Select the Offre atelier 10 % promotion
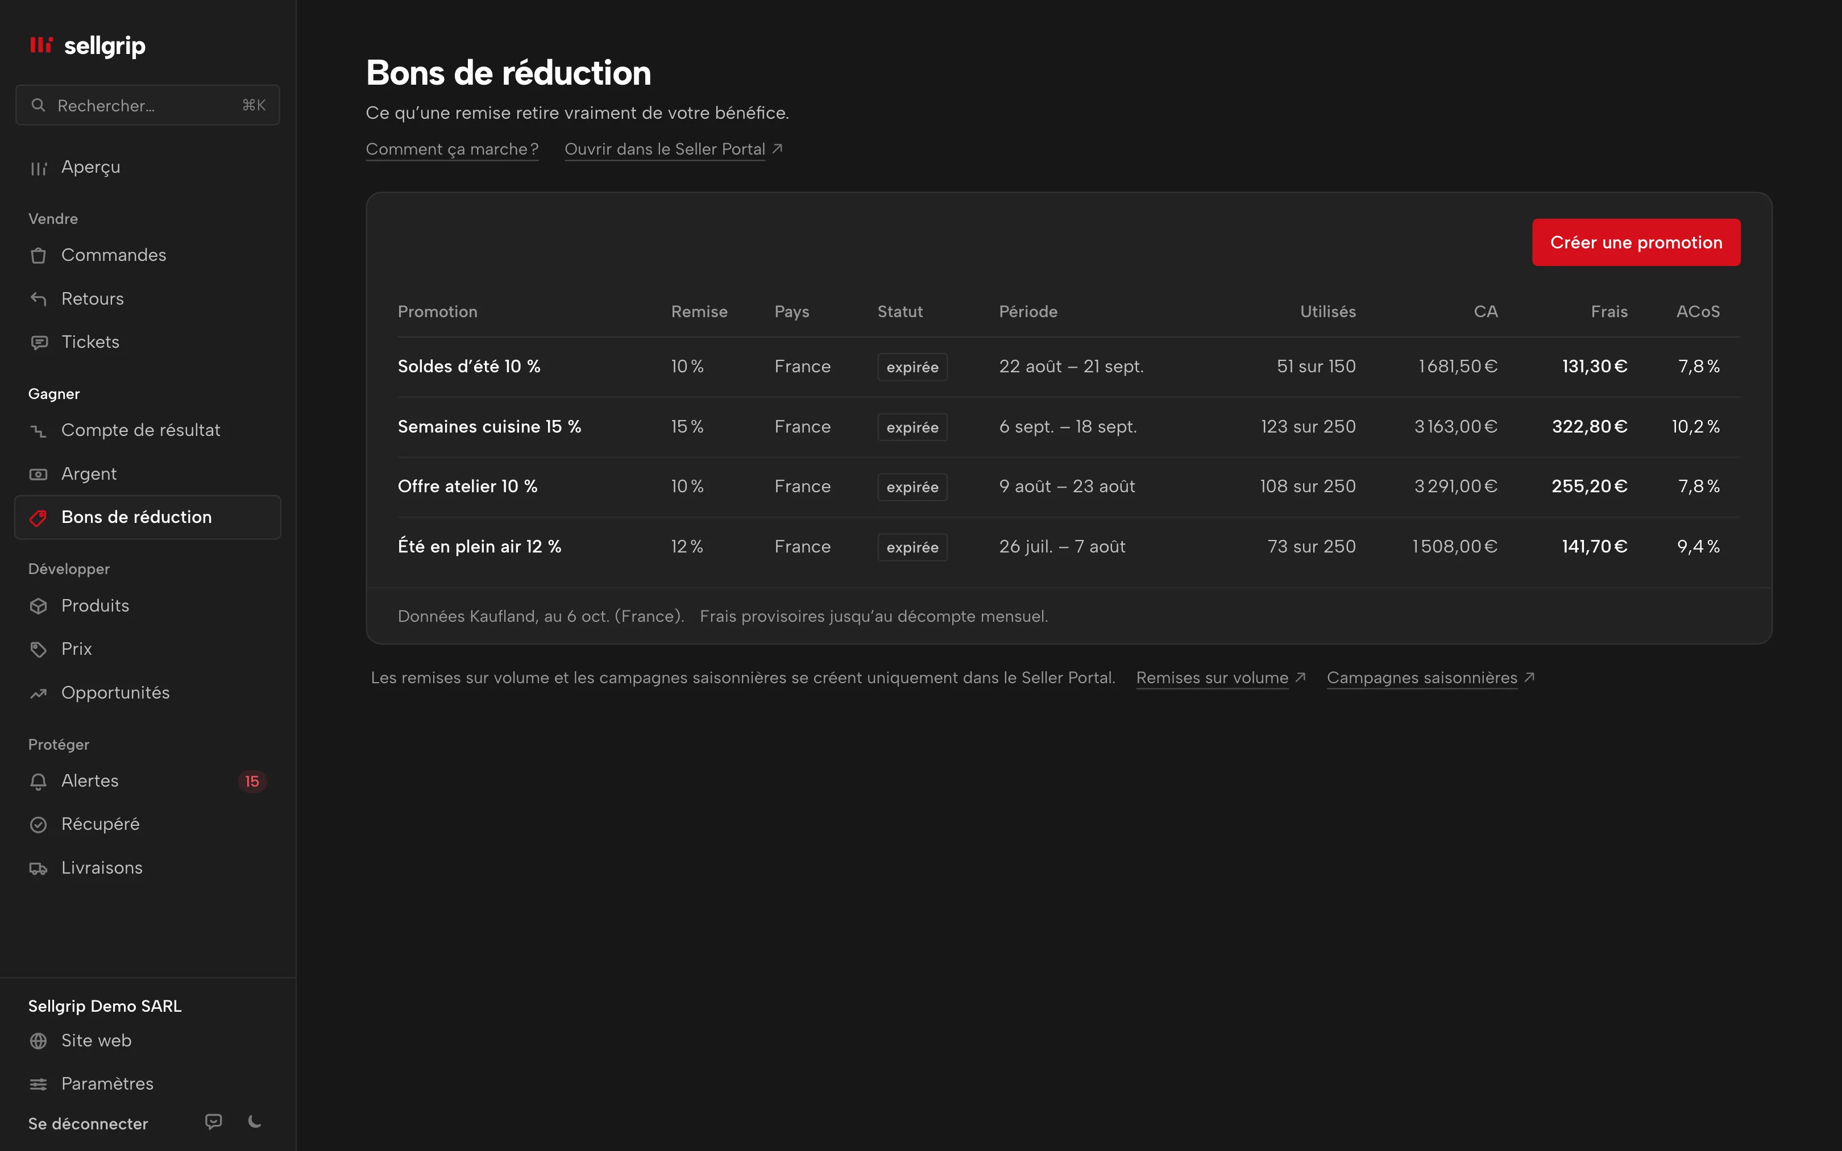Screen dimensions: 1842x1151 467,485
